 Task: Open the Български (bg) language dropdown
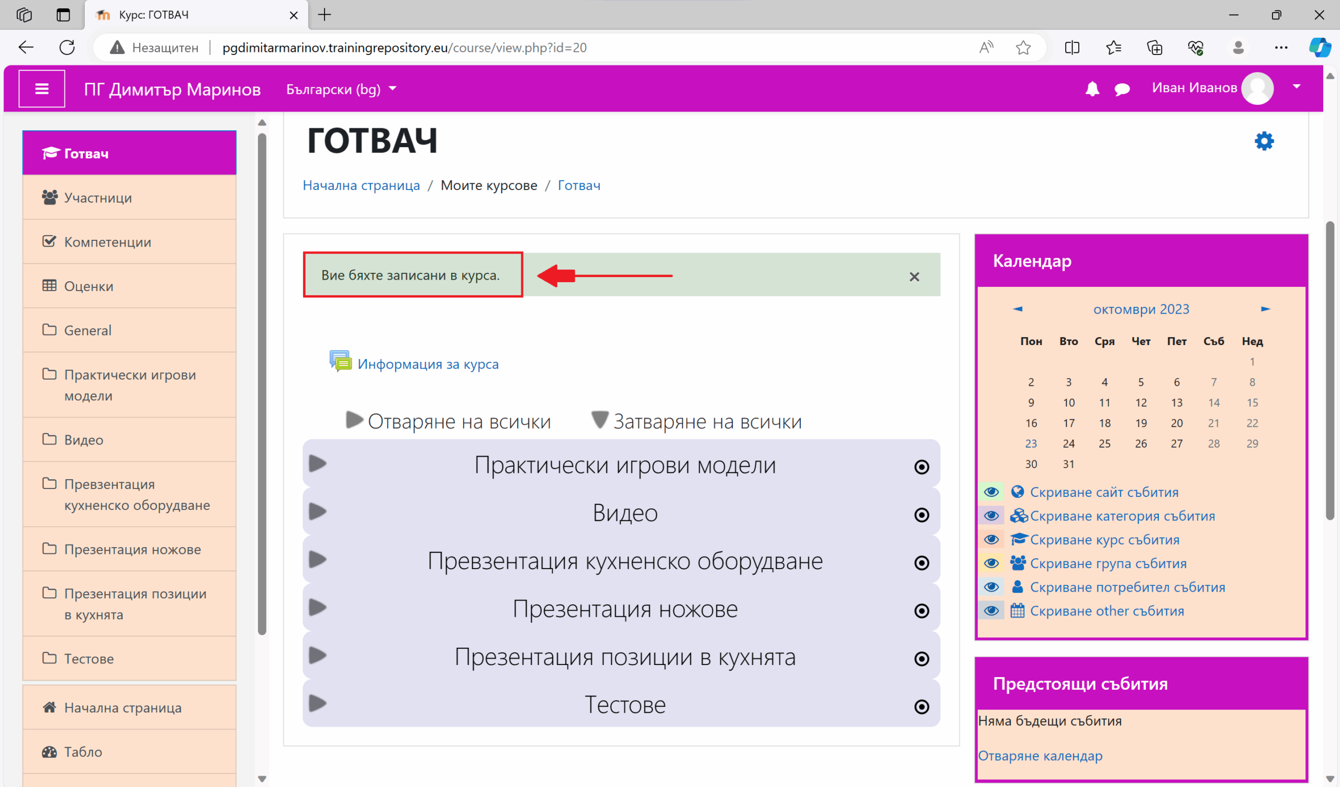341,89
